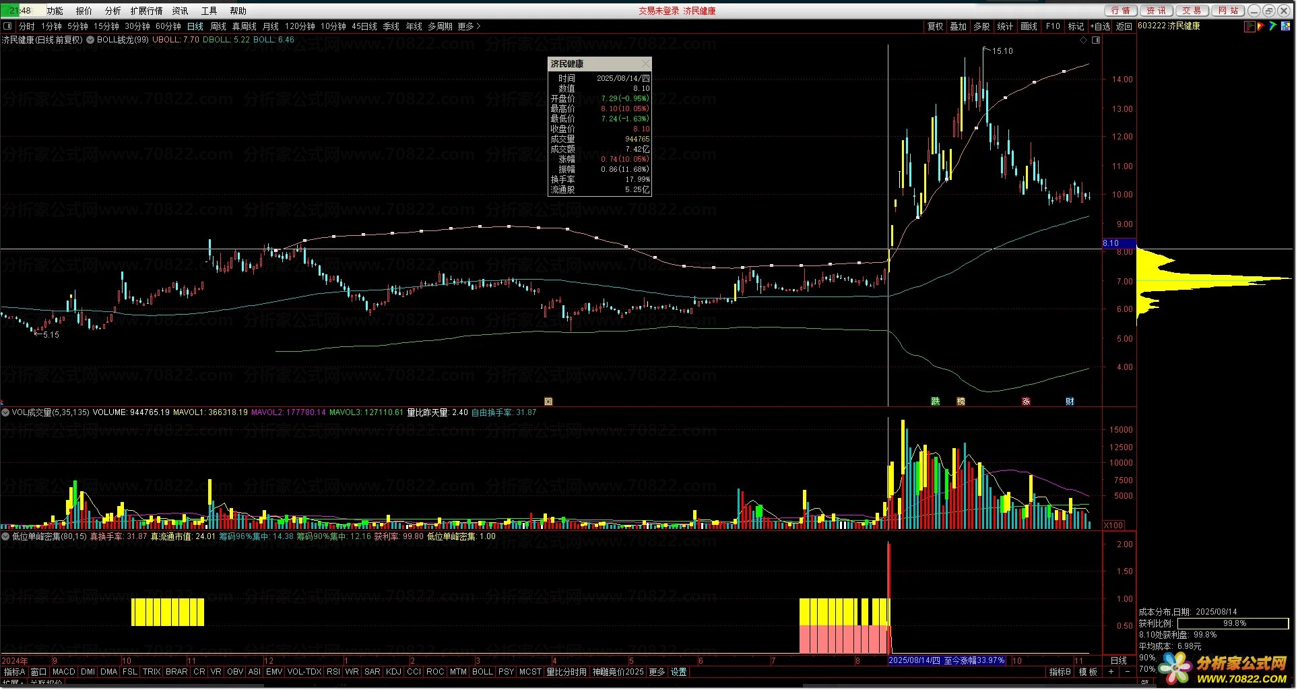Expand 更多 period options

click(469, 26)
